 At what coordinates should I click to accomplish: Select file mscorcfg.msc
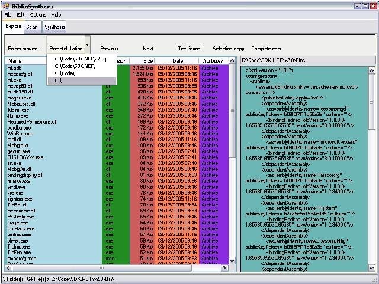[x=22, y=259]
